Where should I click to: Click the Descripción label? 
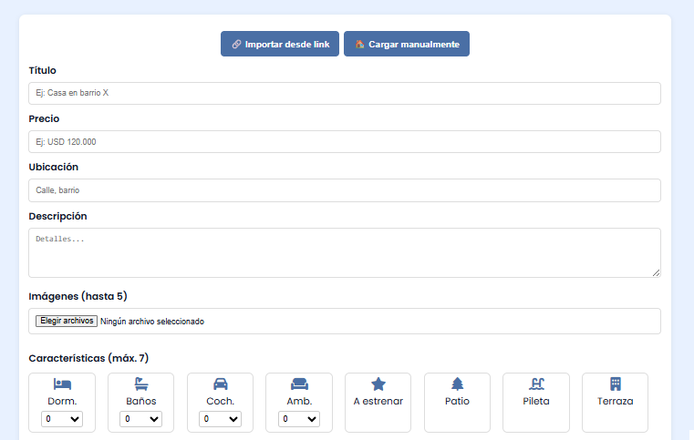click(x=58, y=216)
